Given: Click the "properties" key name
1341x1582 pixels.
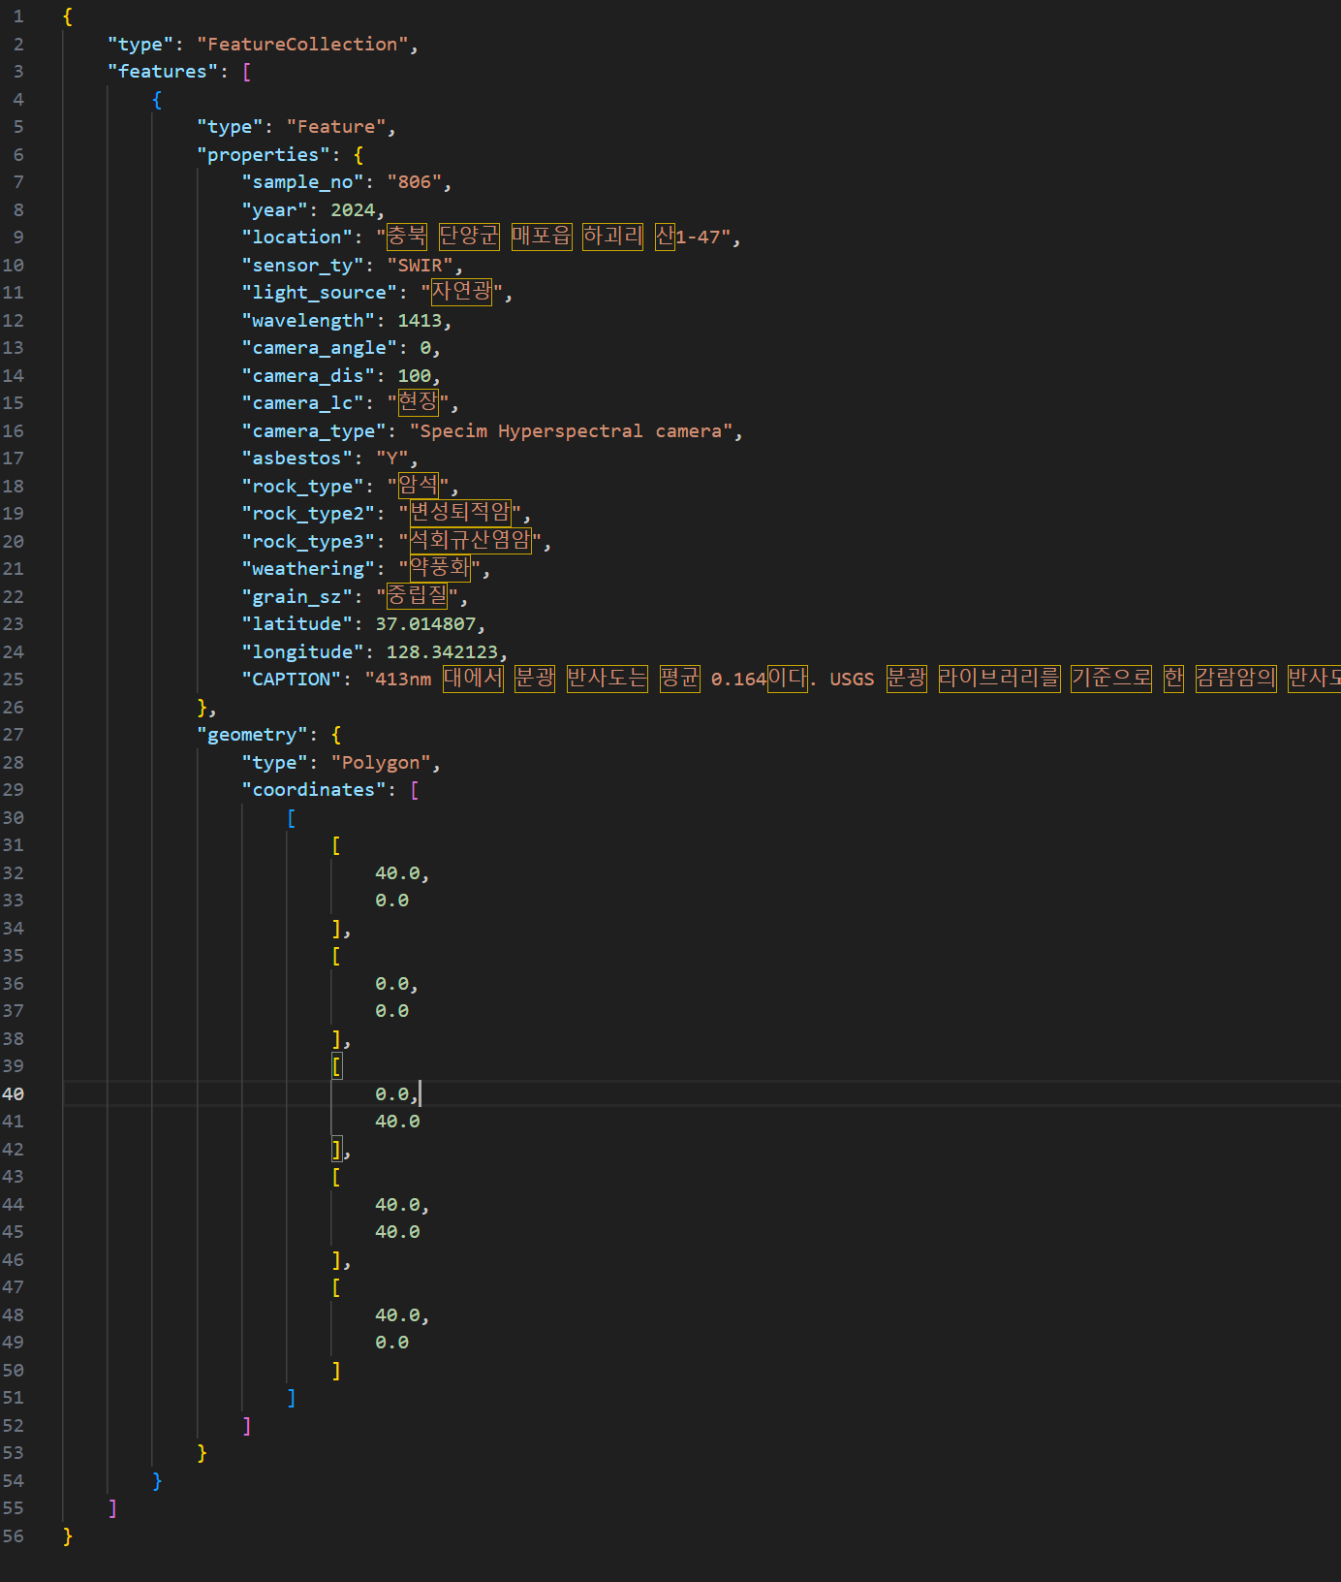Looking at the screenshot, I should point(263,154).
